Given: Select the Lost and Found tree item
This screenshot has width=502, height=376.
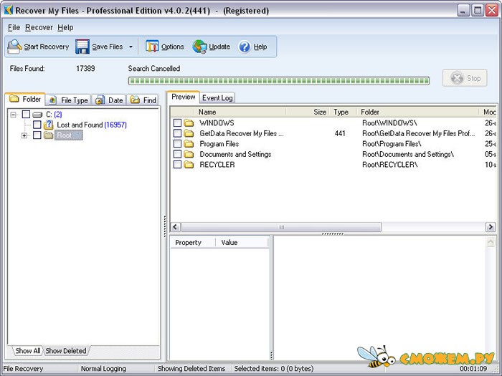Looking at the screenshot, I should click(x=92, y=125).
